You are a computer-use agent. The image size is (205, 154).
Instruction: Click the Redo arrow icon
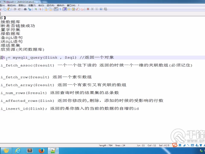pyautogui.click(x=19, y=9)
